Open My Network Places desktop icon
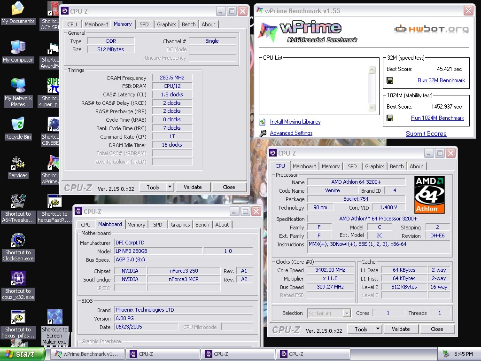 [x=18, y=86]
